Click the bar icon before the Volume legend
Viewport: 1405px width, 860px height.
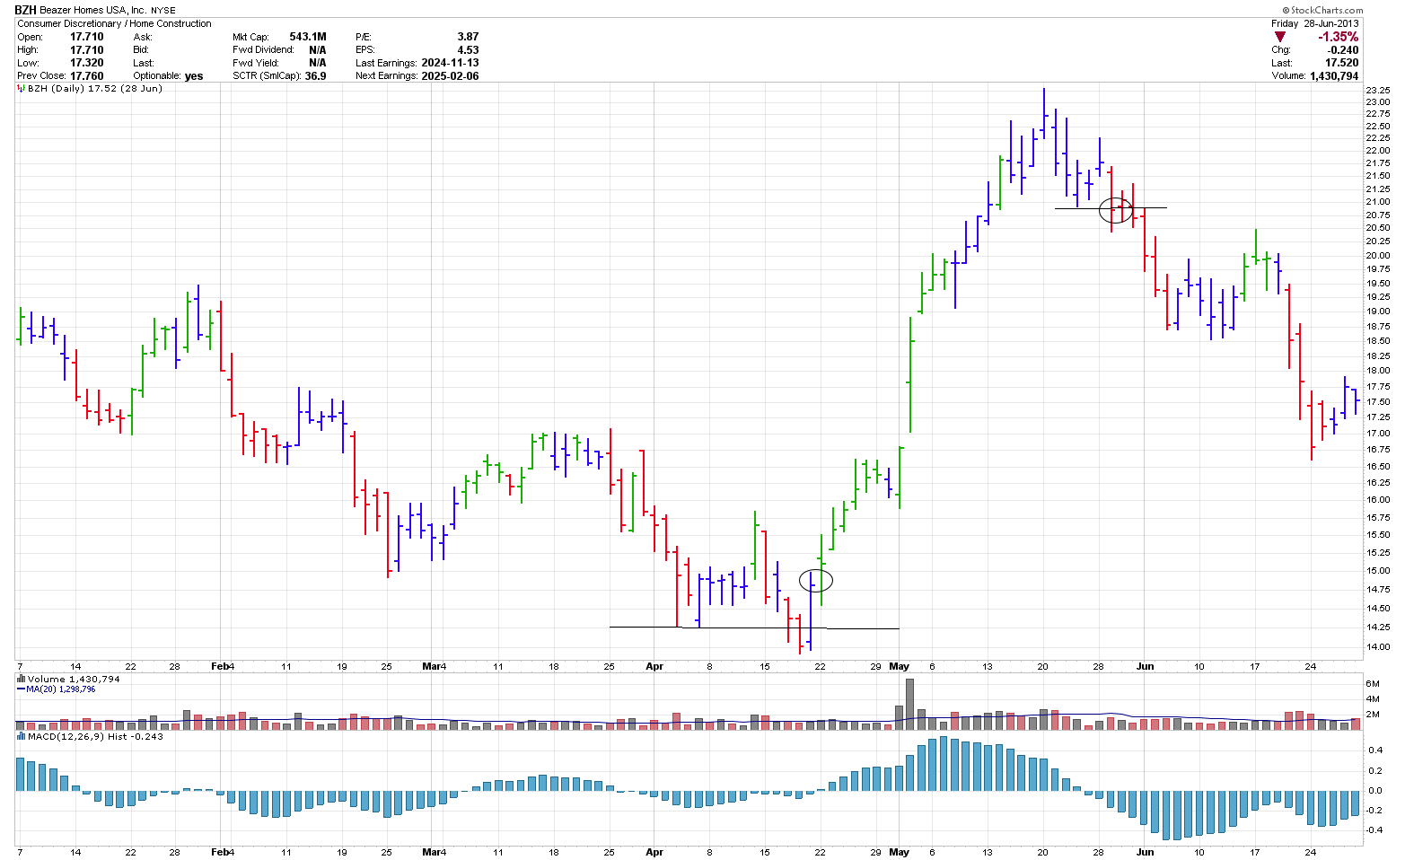(x=22, y=680)
